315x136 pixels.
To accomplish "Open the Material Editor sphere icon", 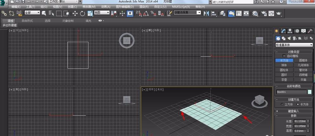I will (255, 13).
